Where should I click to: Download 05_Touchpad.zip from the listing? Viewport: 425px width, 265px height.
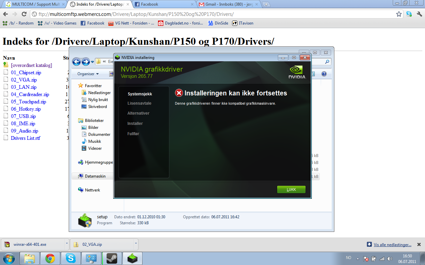coord(28,102)
